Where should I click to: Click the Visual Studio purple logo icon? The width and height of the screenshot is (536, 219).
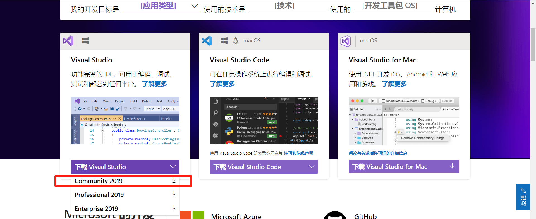click(68, 41)
